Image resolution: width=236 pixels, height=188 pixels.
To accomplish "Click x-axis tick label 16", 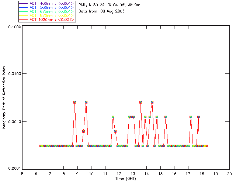I will coord(174,174).
